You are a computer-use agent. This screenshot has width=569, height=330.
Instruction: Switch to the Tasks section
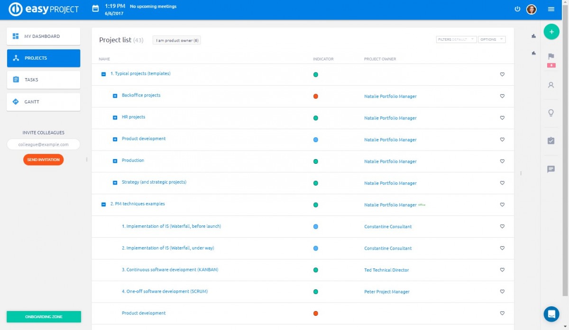(x=43, y=80)
